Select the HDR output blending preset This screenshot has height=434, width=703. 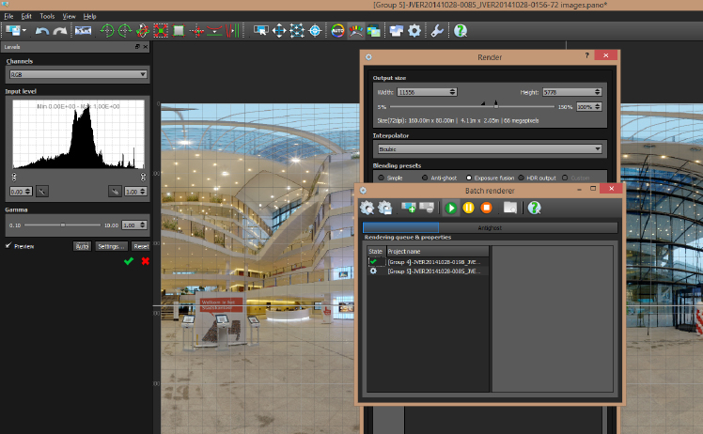(x=521, y=178)
